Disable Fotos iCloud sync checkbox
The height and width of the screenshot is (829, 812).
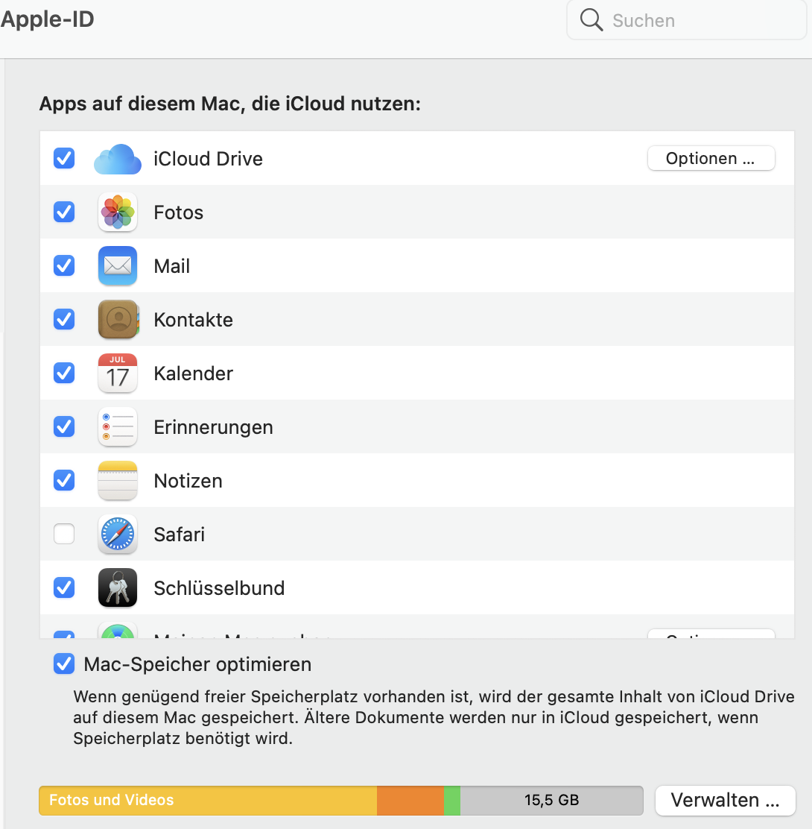click(x=64, y=212)
